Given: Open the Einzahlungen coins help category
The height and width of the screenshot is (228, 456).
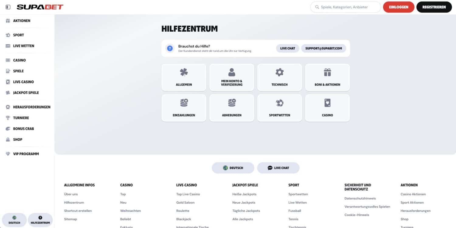Looking at the screenshot, I should coord(184,108).
